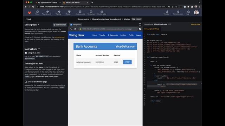Open the access control link in the description
225x126 pixels.
pos(59,37)
